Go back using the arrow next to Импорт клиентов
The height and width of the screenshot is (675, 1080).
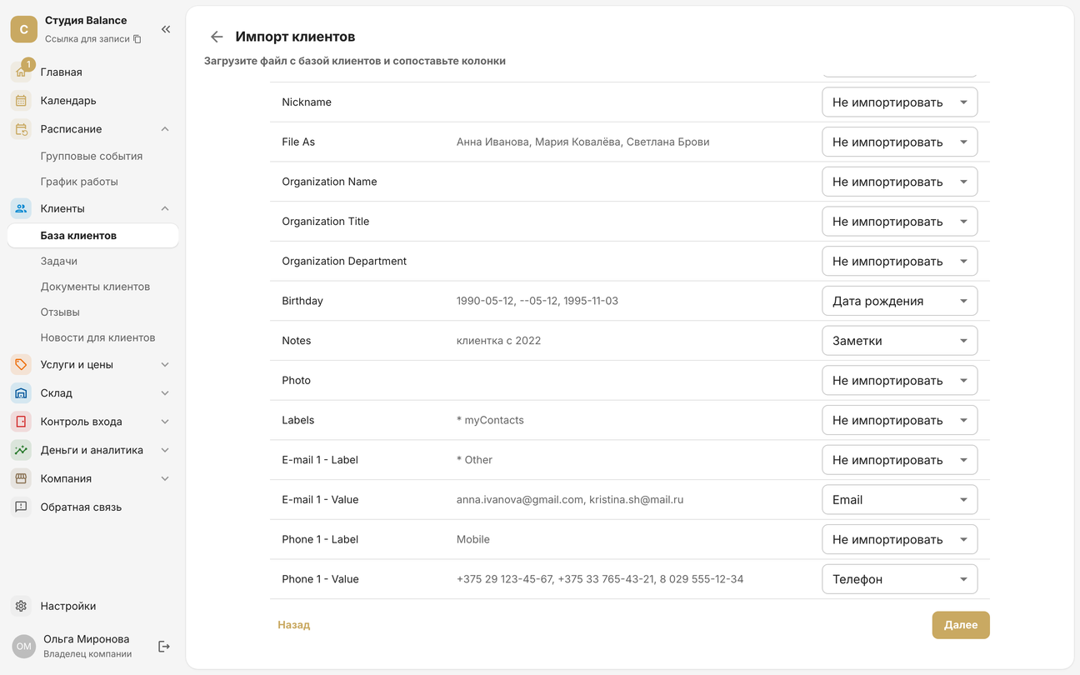point(217,37)
